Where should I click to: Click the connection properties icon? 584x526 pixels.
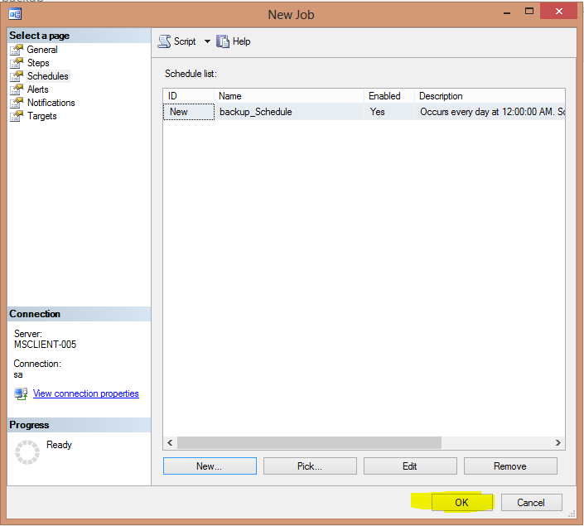(x=21, y=393)
